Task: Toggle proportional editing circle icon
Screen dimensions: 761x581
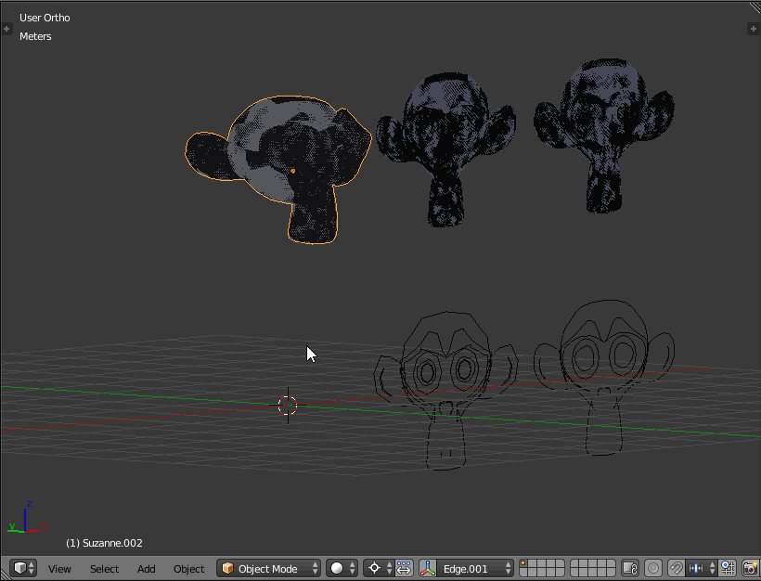Action: [x=653, y=568]
